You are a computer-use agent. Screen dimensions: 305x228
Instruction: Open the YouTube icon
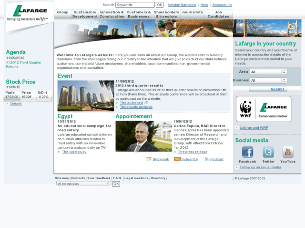point(288,152)
